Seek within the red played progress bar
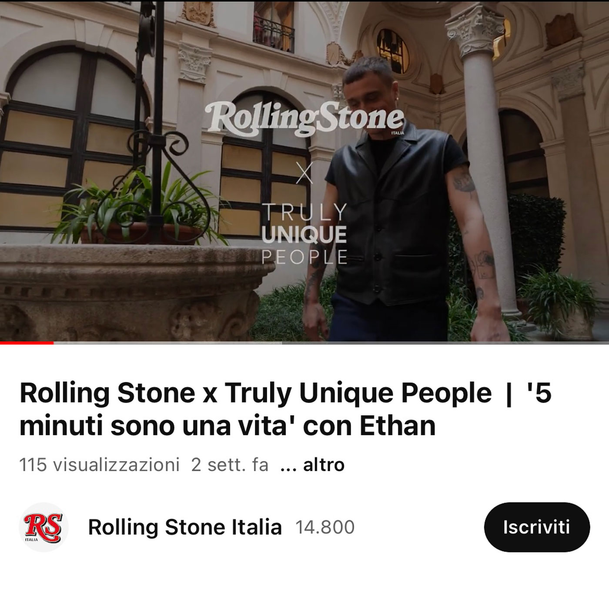The width and height of the screenshot is (609, 609). tap(27, 343)
